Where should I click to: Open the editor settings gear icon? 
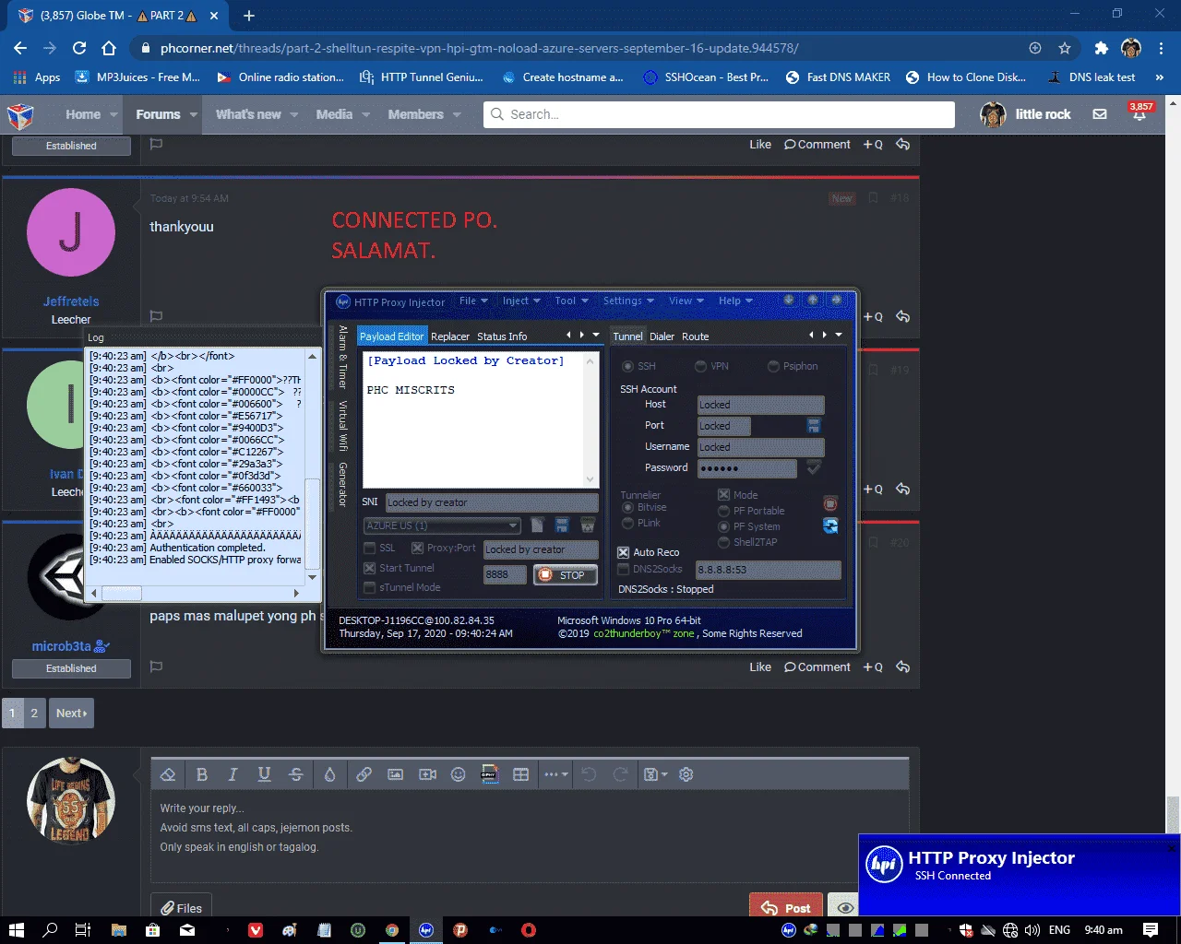(x=686, y=774)
